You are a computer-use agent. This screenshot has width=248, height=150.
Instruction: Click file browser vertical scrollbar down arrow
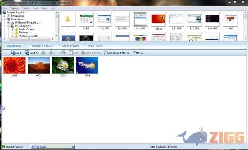(245, 39)
